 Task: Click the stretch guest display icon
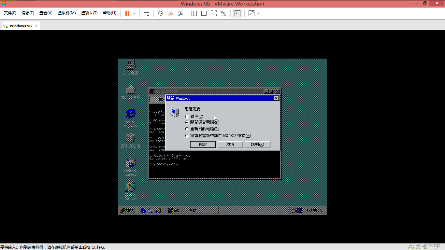click(x=251, y=13)
